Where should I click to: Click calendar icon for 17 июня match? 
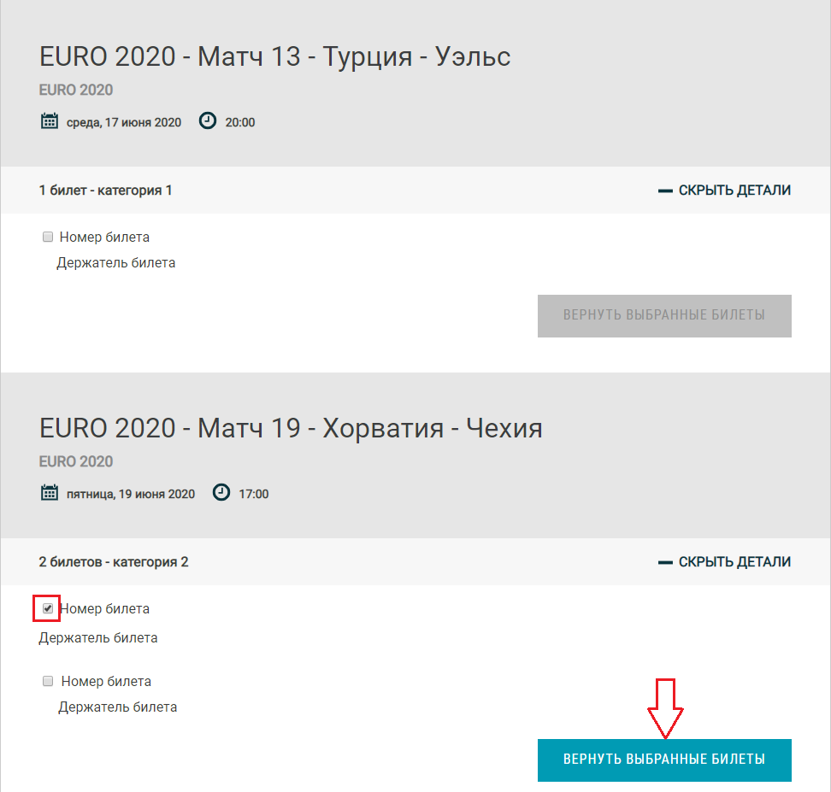click(50, 120)
